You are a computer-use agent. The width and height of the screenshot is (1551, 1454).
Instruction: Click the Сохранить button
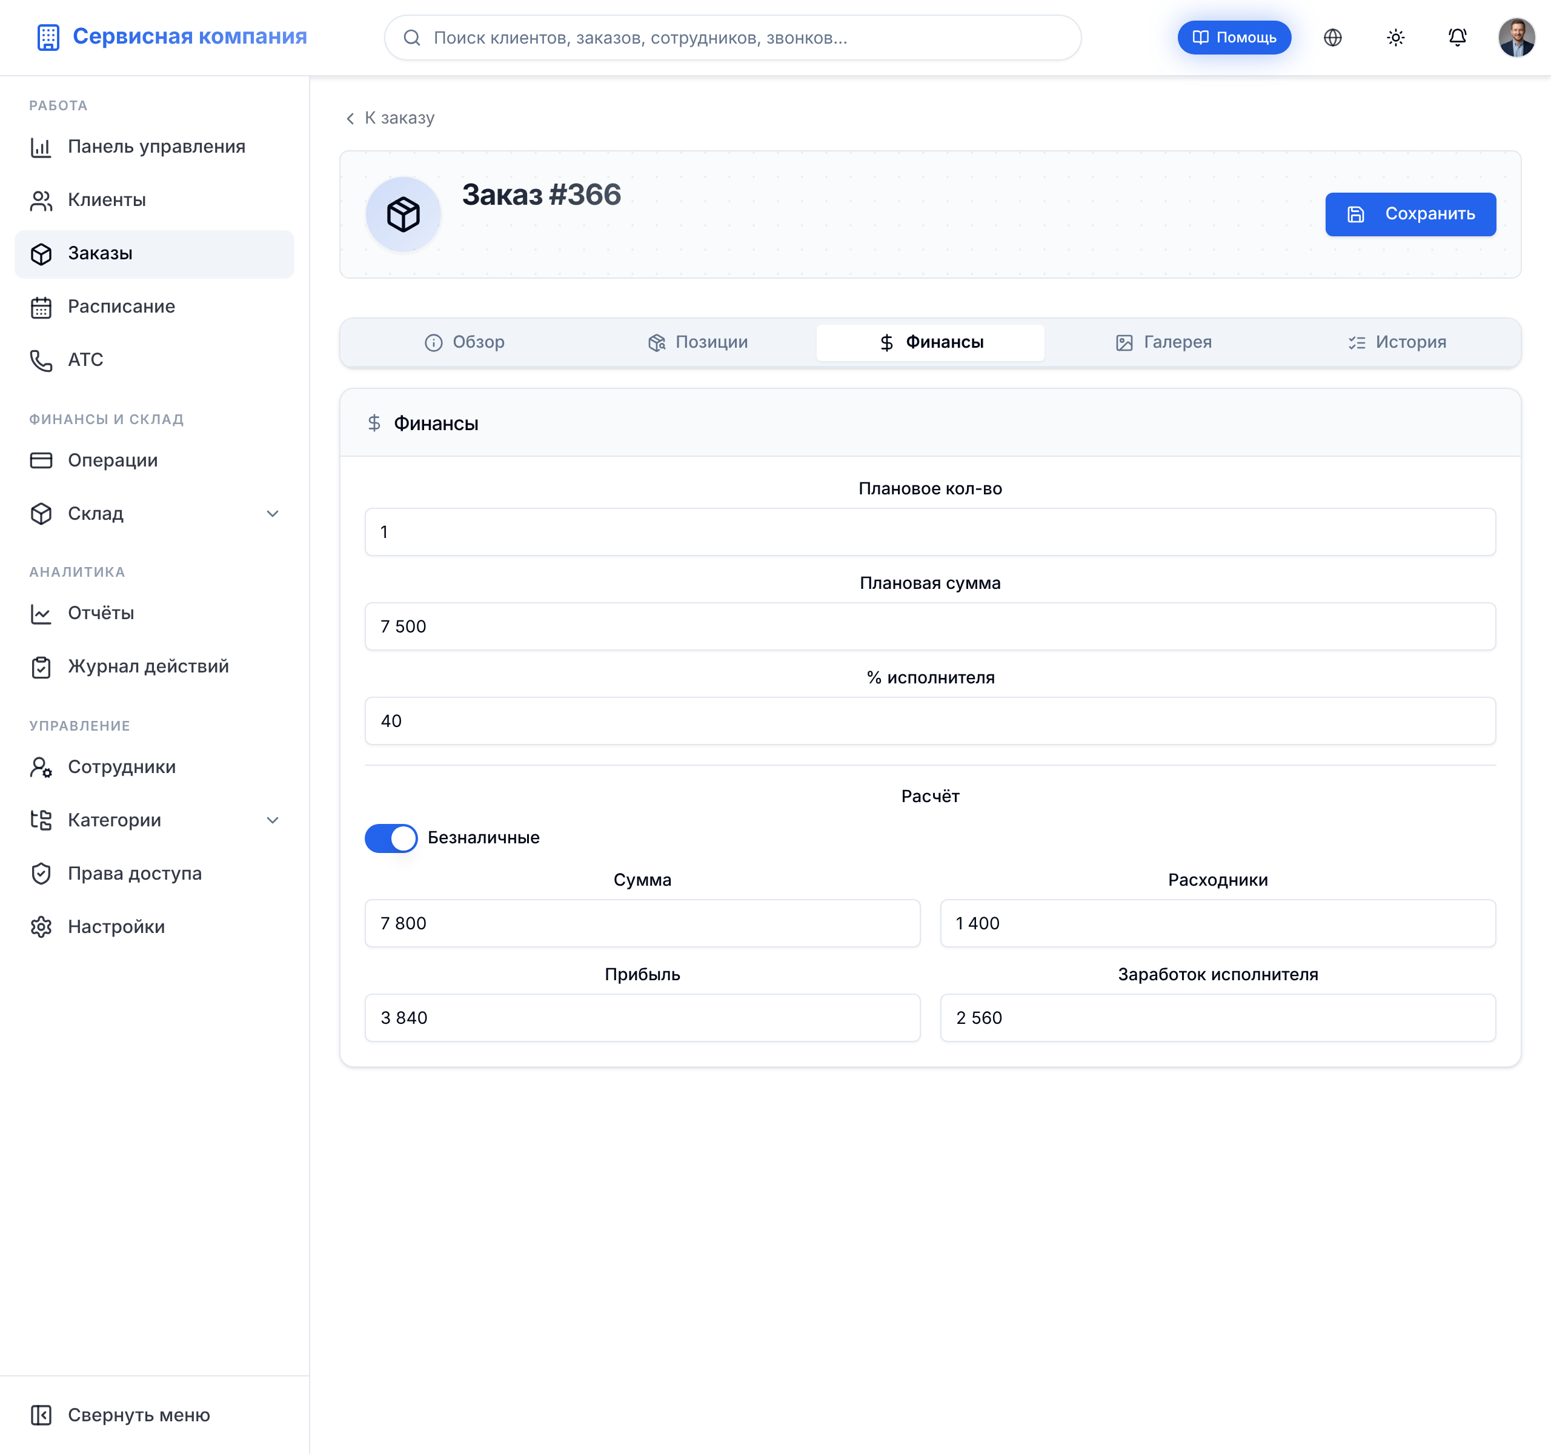[1410, 214]
